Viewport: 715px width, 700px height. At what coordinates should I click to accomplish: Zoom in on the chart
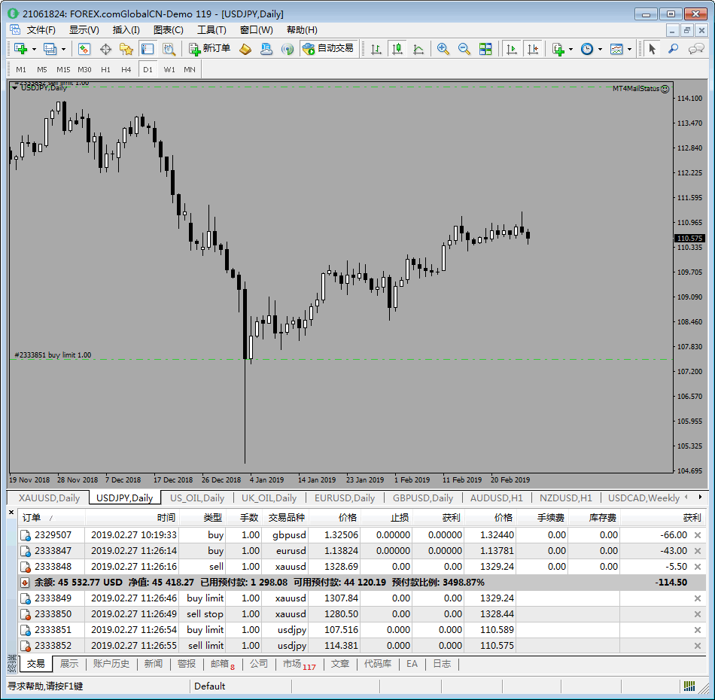pyautogui.click(x=443, y=49)
